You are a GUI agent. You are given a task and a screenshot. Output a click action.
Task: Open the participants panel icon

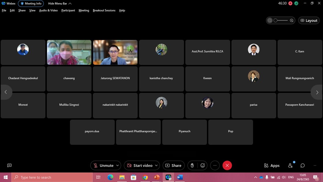[x=290, y=165]
